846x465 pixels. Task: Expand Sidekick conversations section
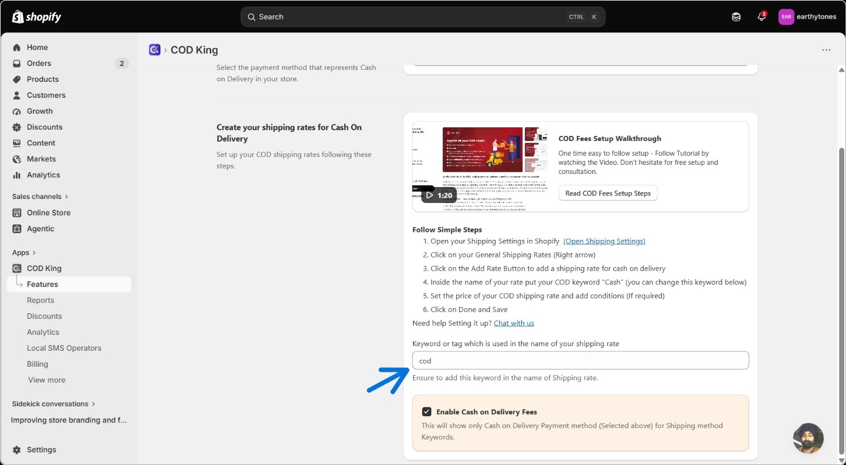pos(53,404)
